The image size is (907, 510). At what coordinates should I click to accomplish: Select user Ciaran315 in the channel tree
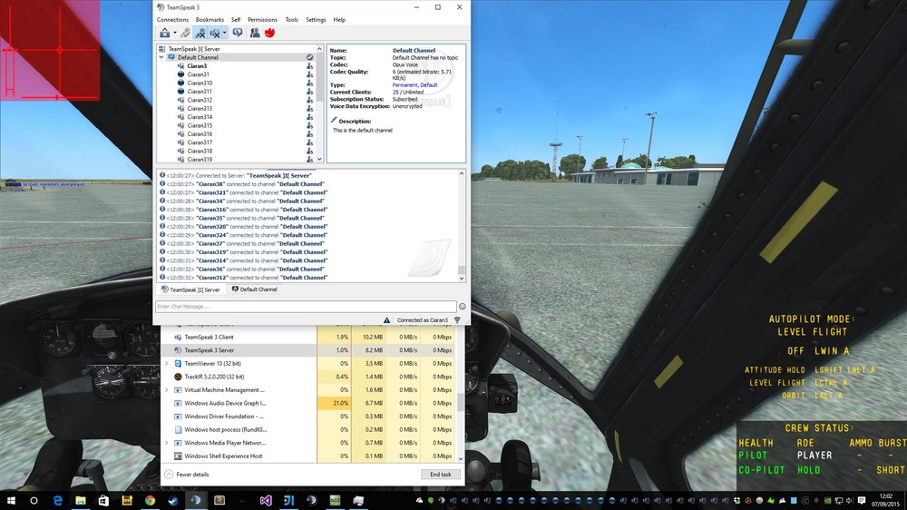click(200, 125)
